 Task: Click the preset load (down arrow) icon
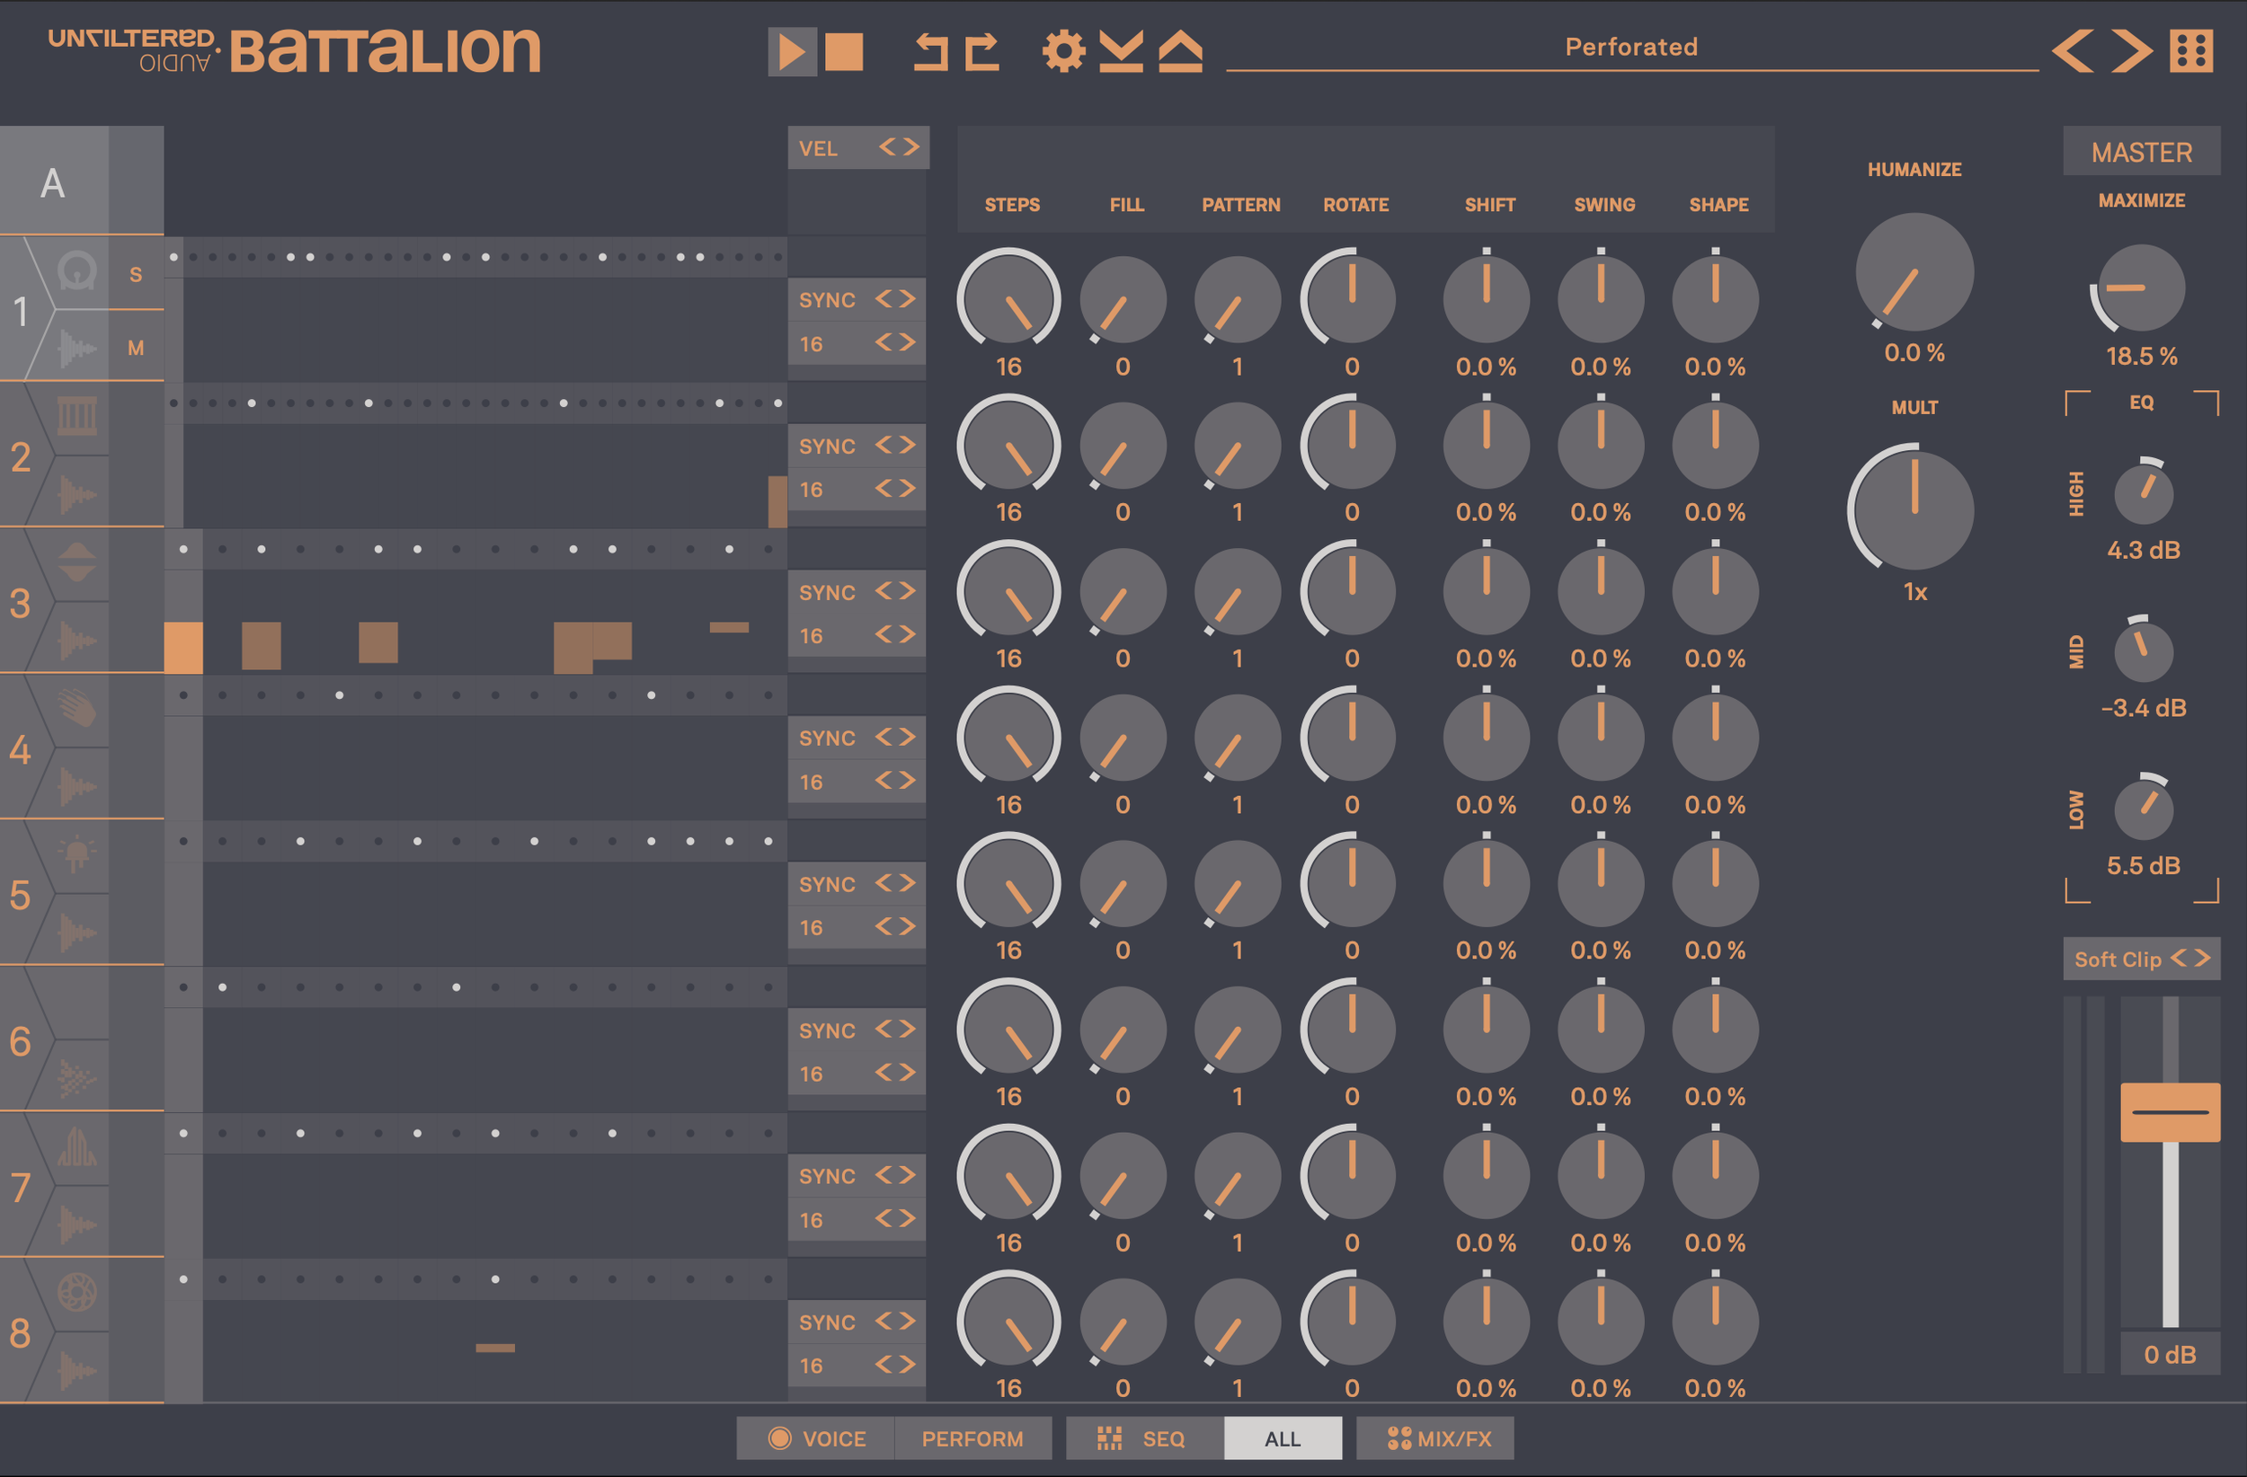[x=1122, y=52]
